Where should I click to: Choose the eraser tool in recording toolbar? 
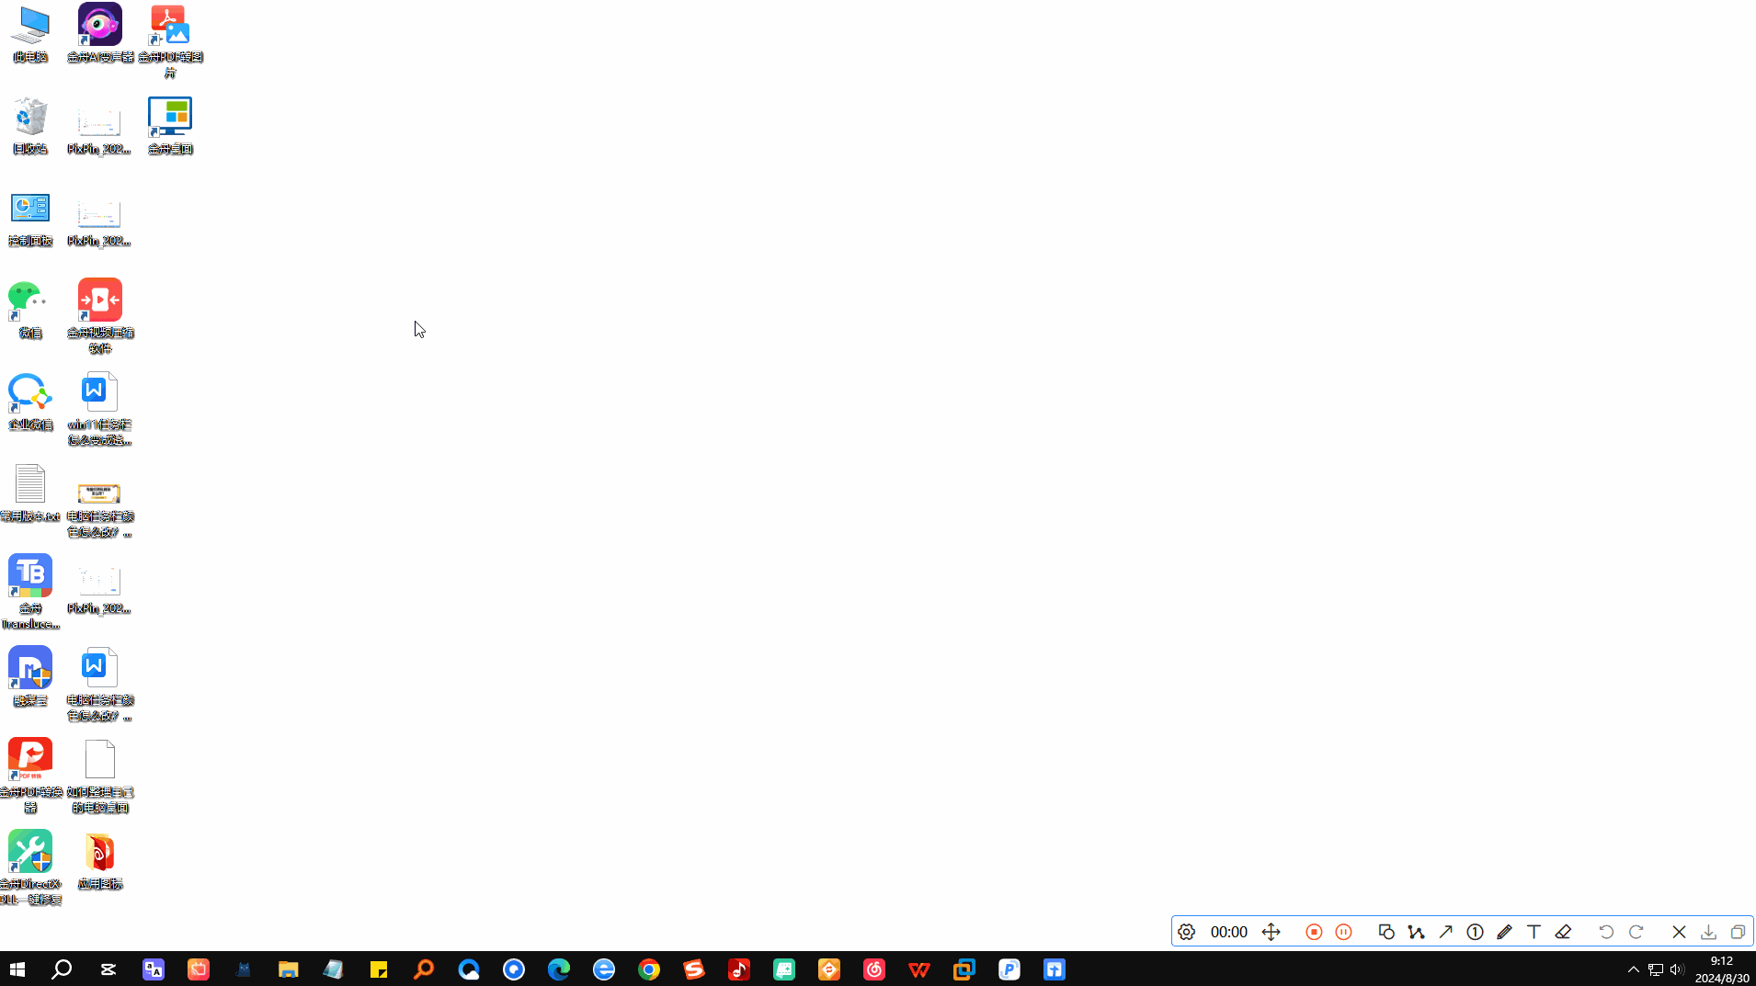pos(1563,932)
